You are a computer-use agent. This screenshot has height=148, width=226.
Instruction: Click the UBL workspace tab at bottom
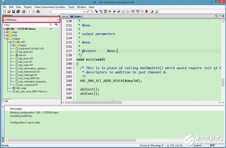click(6, 101)
